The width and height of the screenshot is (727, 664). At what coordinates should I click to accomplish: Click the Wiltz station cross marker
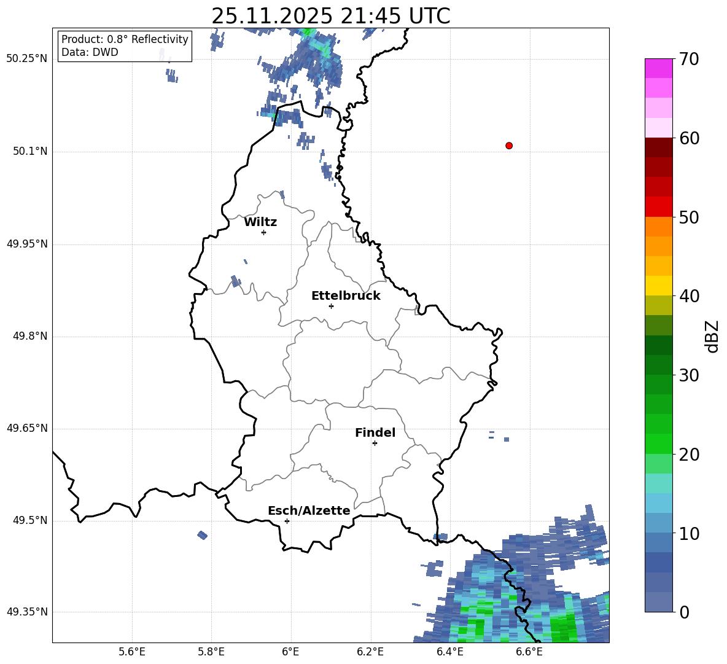(264, 232)
